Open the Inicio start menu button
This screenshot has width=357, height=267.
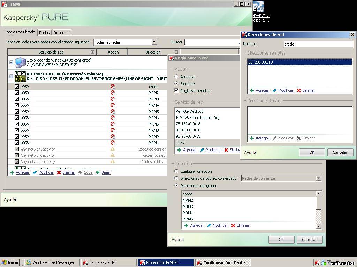tap(10, 262)
